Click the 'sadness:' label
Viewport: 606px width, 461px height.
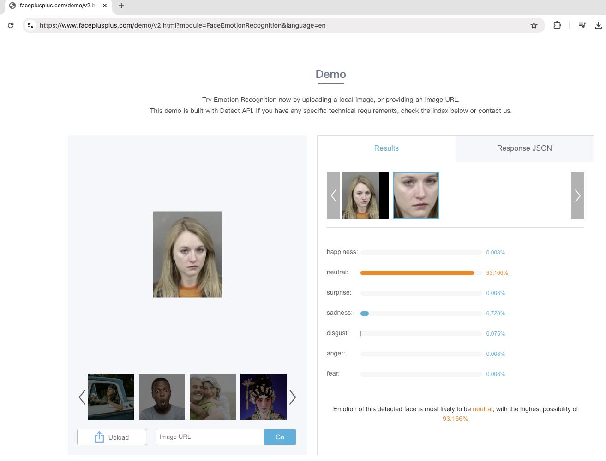click(x=340, y=313)
